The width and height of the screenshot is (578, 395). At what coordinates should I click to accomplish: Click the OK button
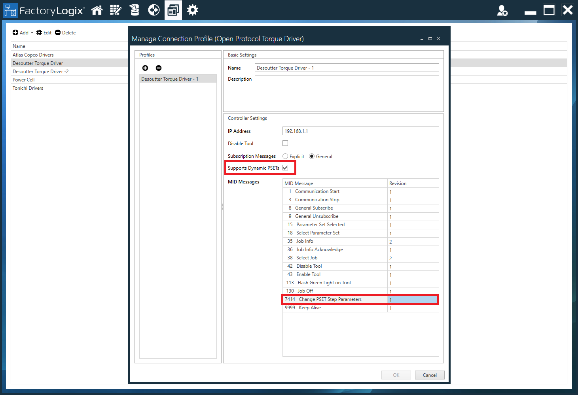coord(396,375)
